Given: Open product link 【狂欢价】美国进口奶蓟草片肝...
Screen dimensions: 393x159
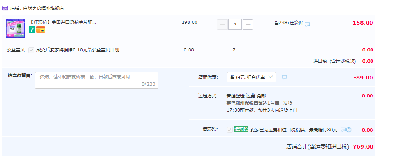Looking at the screenshot, I should (x=62, y=22).
